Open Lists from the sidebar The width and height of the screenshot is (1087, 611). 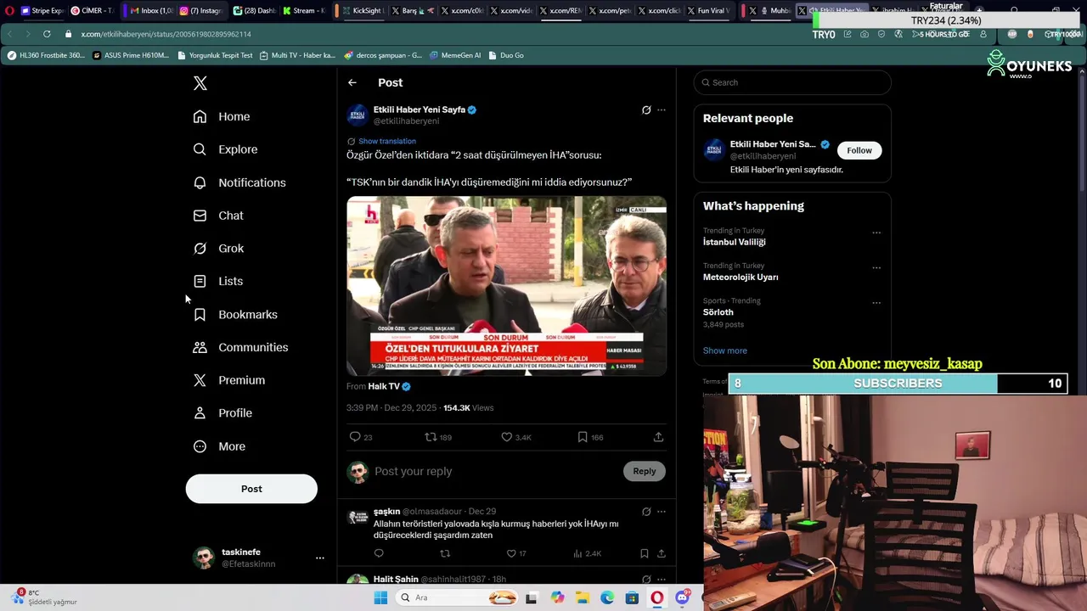coord(217,281)
